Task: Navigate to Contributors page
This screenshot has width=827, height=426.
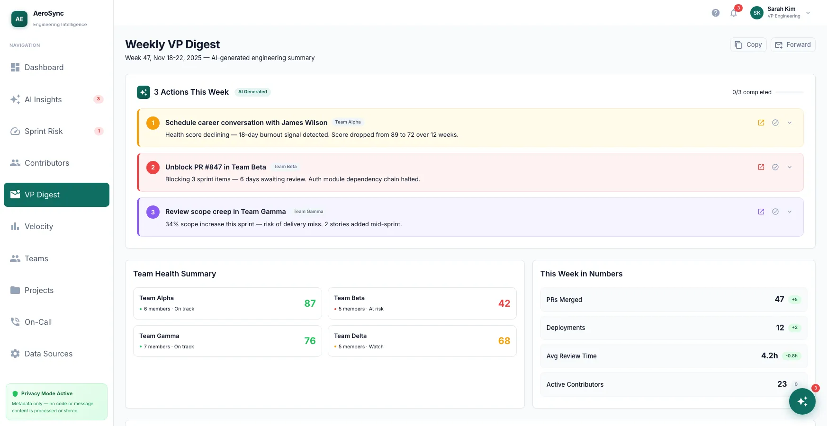Action: (x=56, y=163)
